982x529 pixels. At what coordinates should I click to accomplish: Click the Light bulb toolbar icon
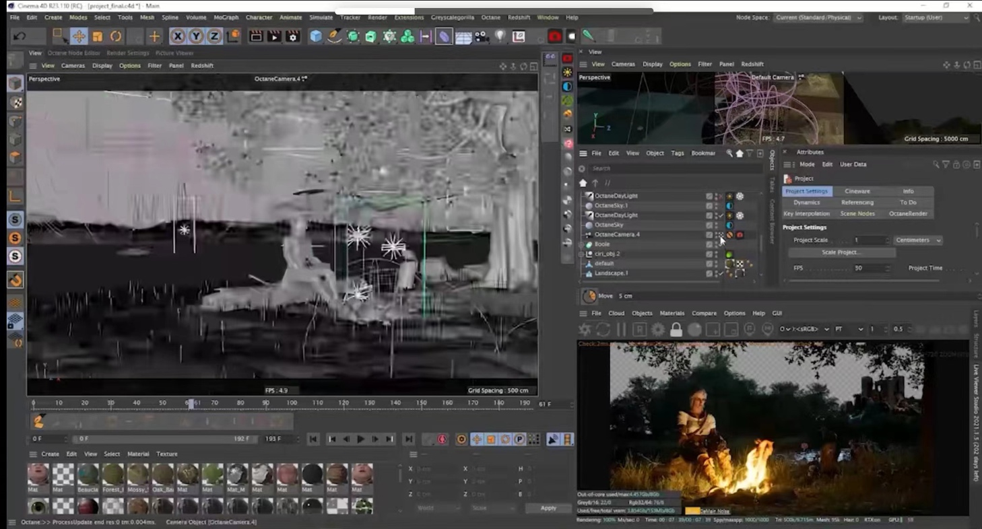pyautogui.click(x=499, y=36)
